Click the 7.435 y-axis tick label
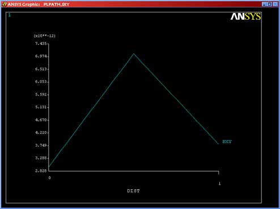Image resolution: width=280 pixels, height=209 pixels. pos(41,43)
